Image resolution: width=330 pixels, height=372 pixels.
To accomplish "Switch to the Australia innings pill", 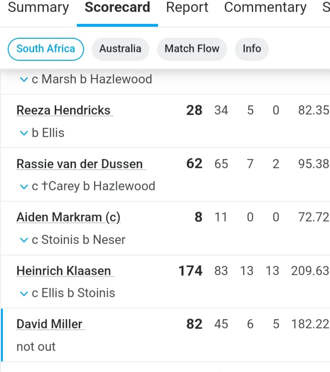I will pyautogui.click(x=120, y=49).
